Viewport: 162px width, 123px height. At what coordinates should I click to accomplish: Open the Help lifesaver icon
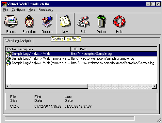click(119, 21)
